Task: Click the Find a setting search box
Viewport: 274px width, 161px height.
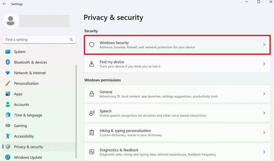Action: pyautogui.click(x=35, y=40)
